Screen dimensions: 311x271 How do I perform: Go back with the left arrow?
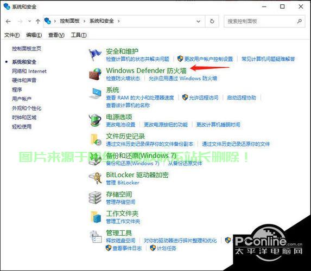tap(8, 21)
